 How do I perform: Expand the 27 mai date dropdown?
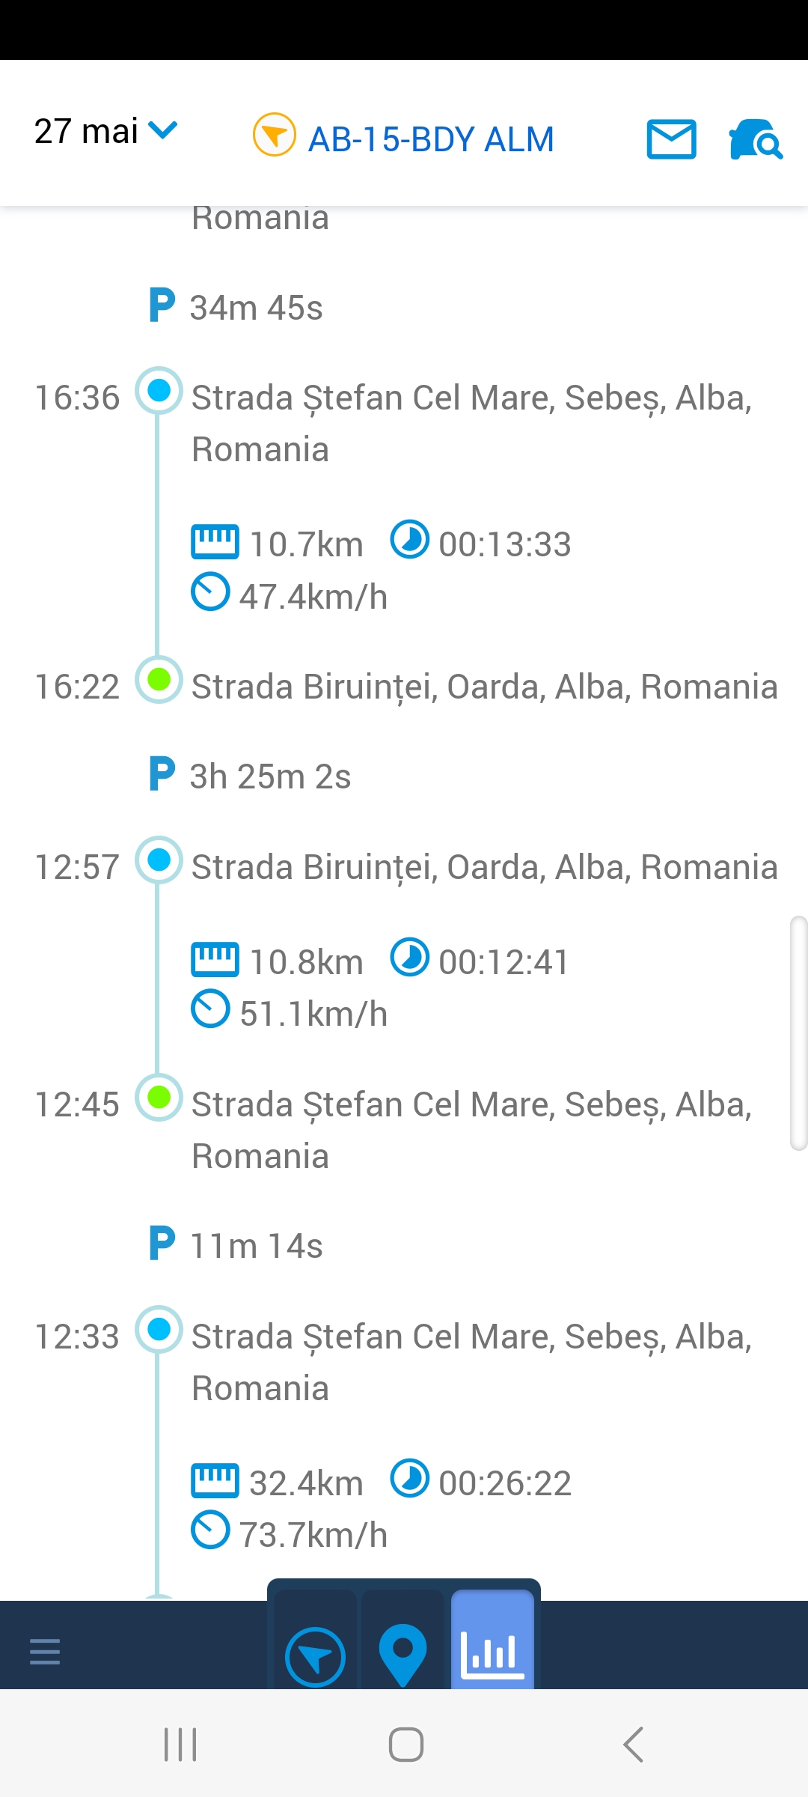tap(105, 132)
